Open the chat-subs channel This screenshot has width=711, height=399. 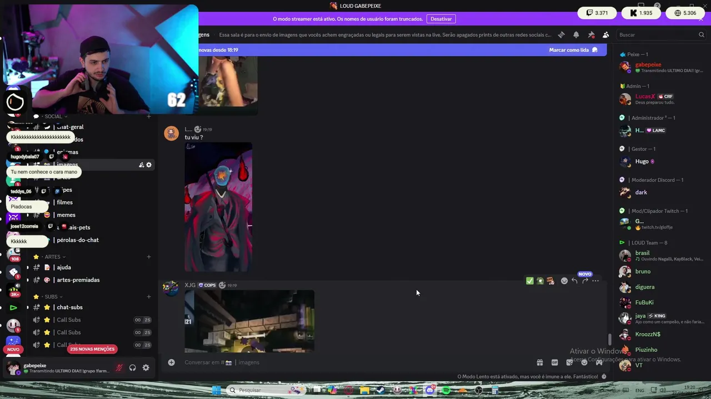pos(92,307)
